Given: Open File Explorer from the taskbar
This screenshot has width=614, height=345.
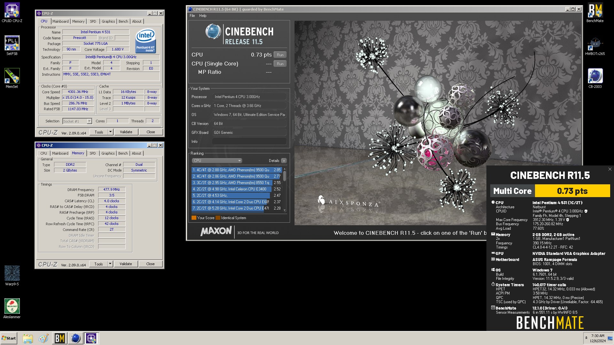Looking at the screenshot, I should click(28, 338).
